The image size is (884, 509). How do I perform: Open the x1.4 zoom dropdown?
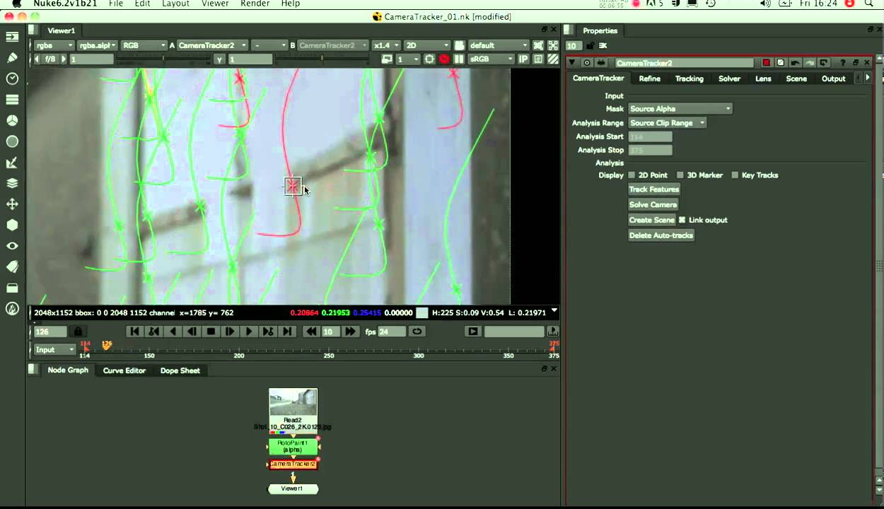(x=386, y=45)
